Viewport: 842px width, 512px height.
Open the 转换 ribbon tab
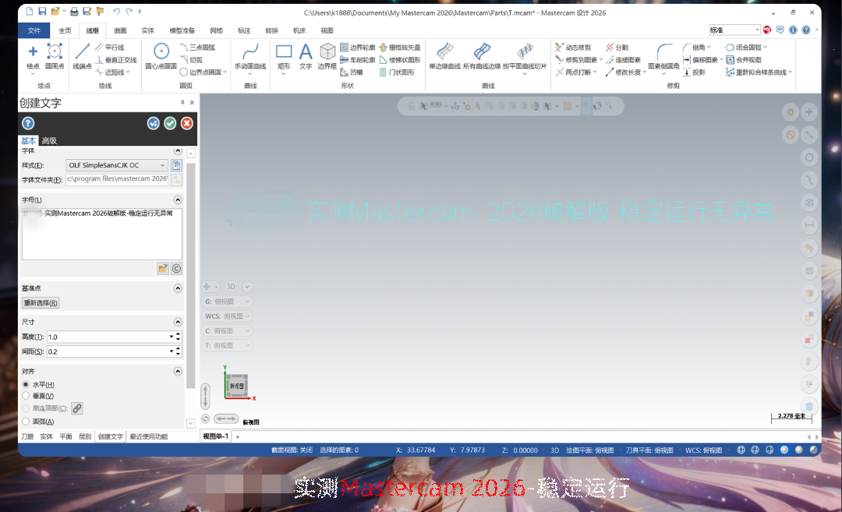click(272, 30)
